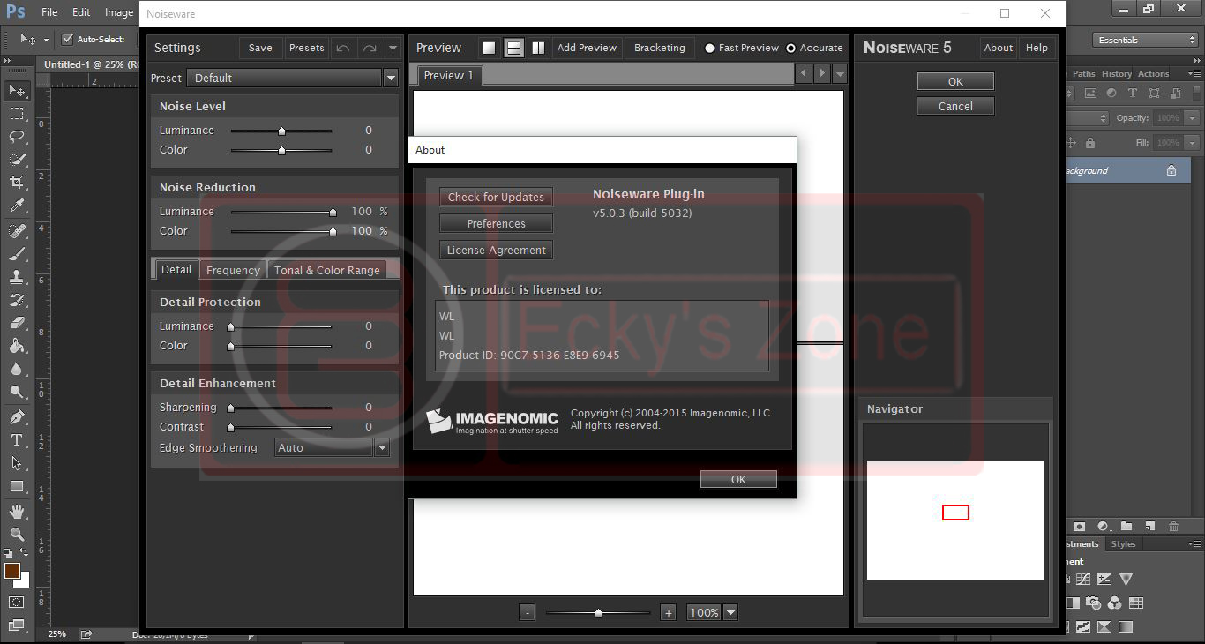Open the Photoshop Edit menu
The height and width of the screenshot is (644, 1205).
(x=81, y=12)
